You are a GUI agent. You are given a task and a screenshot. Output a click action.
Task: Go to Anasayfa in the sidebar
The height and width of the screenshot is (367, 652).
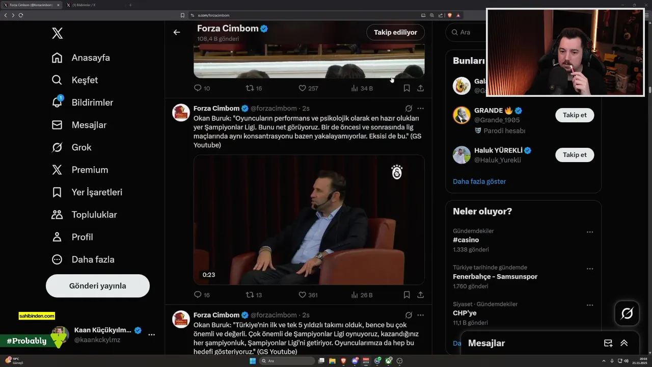click(81, 58)
